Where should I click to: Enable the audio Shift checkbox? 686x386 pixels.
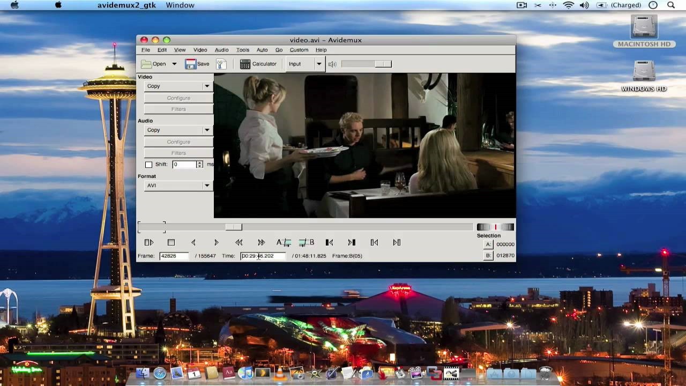[149, 165]
